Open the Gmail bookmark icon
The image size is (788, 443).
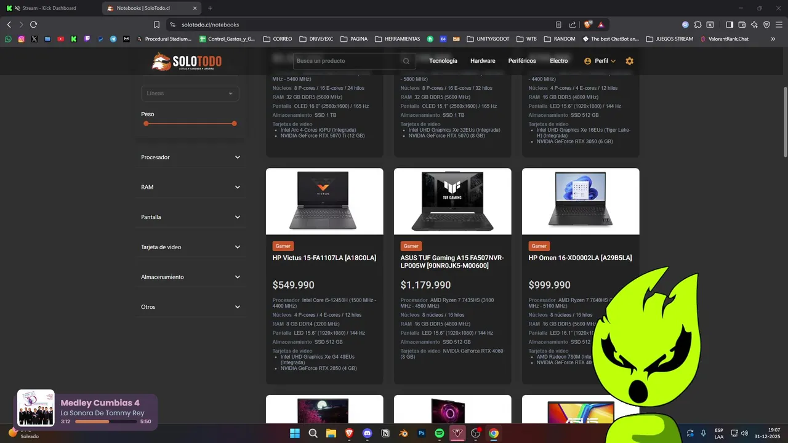pyautogui.click(x=126, y=39)
